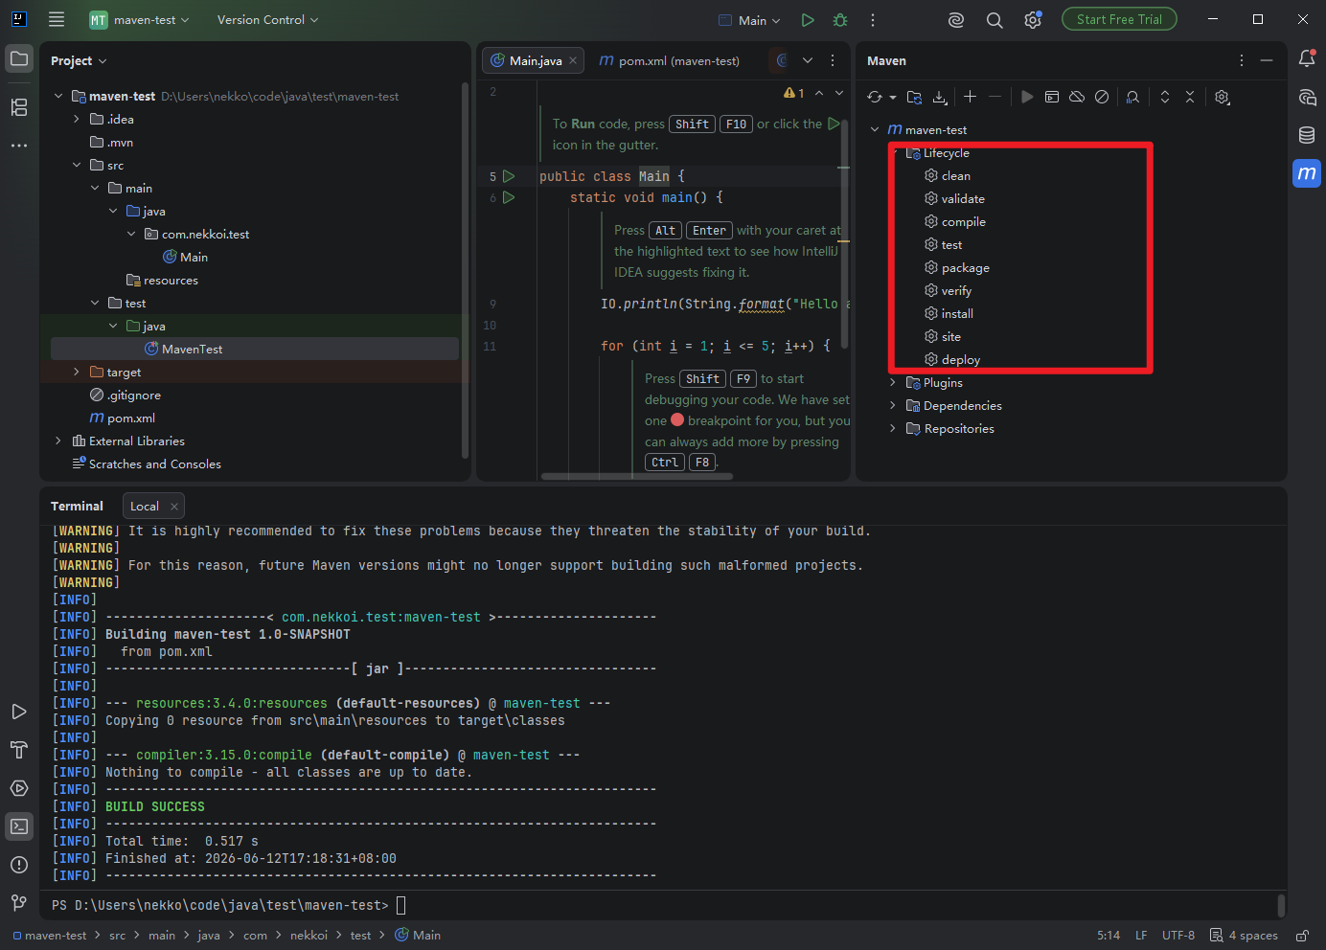The width and height of the screenshot is (1326, 950).
Task: Open Git branch tool window icon
Action: click(x=19, y=903)
